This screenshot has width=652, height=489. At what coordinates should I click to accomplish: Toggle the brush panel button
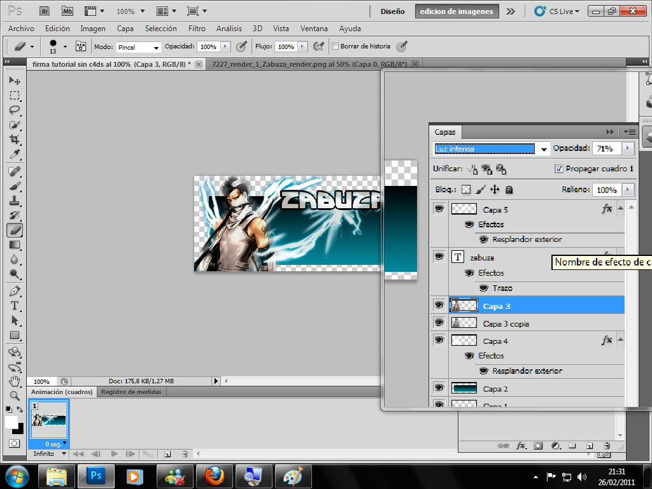click(81, 46)
